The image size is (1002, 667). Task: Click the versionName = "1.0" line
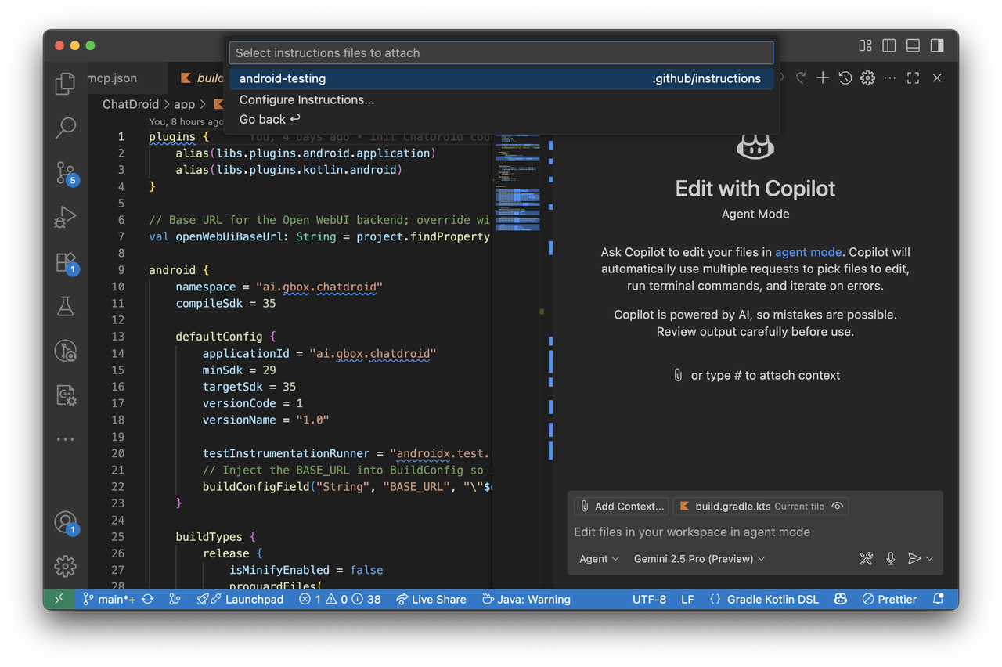(x=265, y=420)
